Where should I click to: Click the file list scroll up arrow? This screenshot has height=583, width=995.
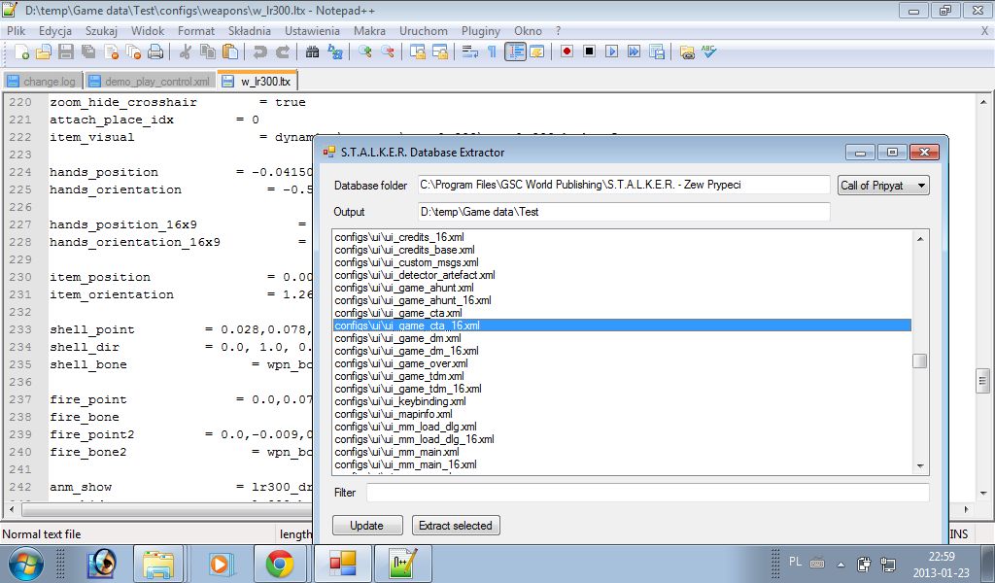pyautogui.click(x=920, y=239)
